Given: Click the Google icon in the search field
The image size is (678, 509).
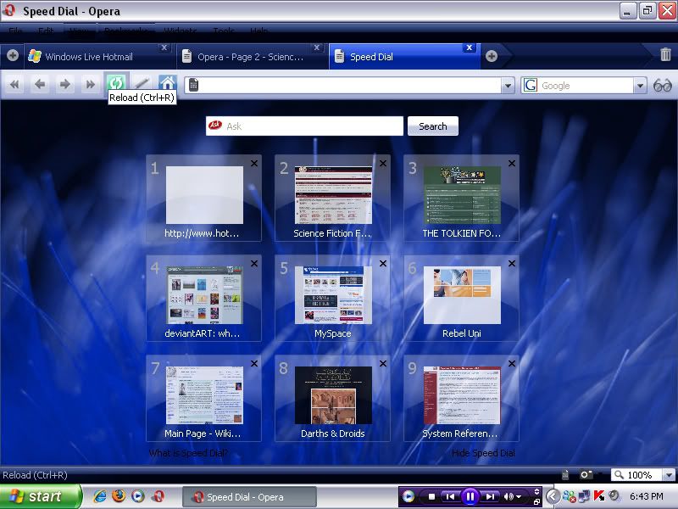Looking at the screenshot, I should pos(531,86).
